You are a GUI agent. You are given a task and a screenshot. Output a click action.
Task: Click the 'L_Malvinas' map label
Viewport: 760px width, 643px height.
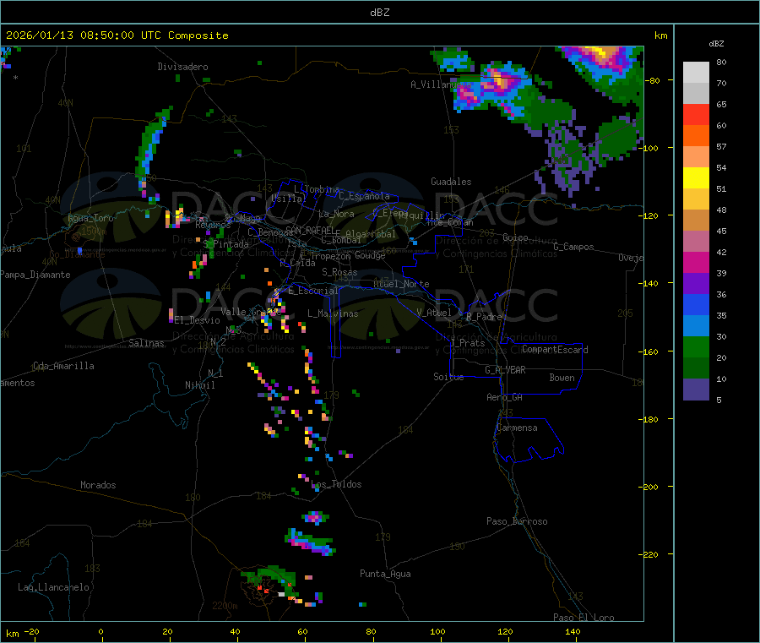point(333,313)
